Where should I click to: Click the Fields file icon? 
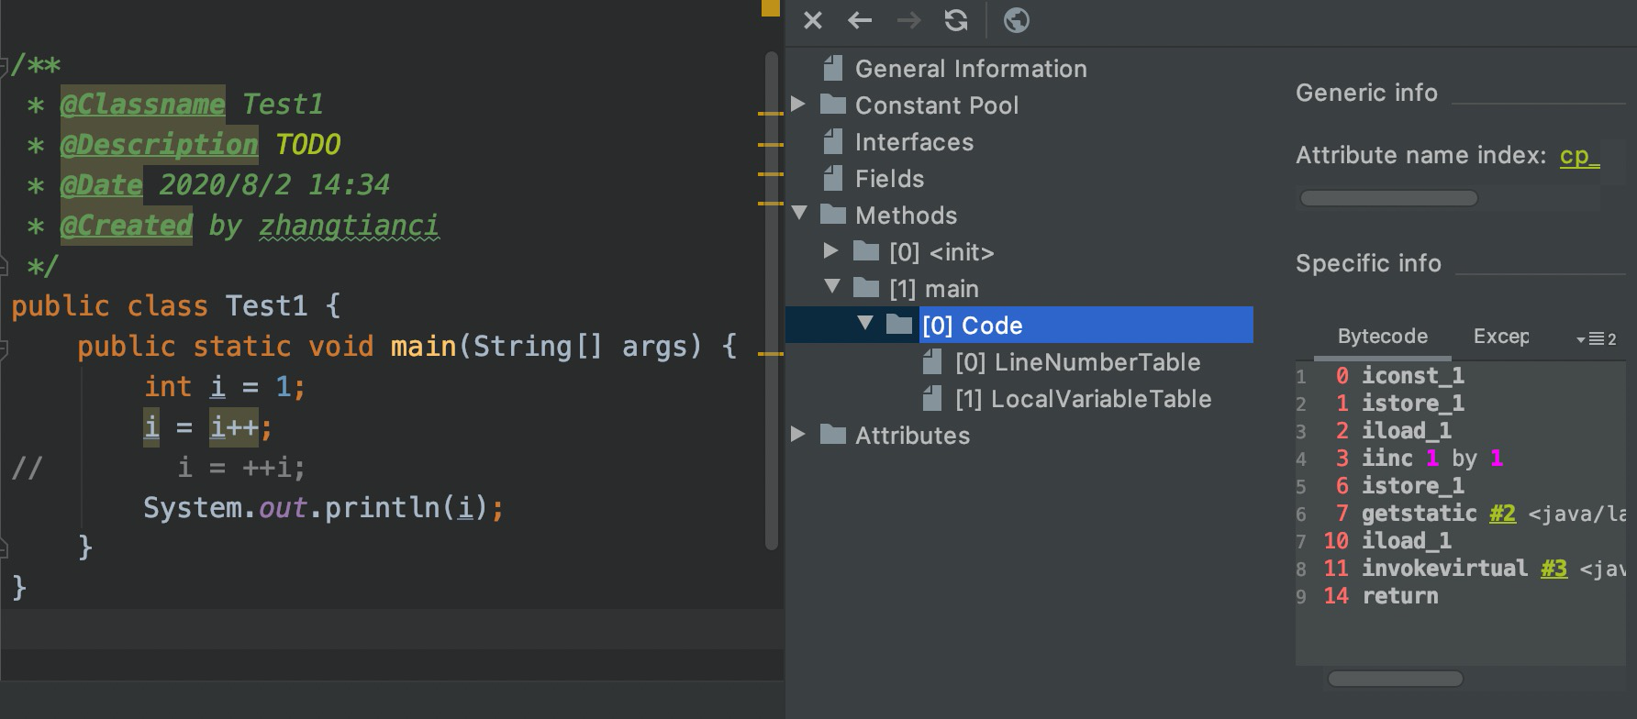coord(833,178)
